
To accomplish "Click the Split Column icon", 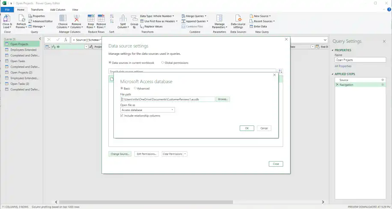I will [x=123, y=18].
